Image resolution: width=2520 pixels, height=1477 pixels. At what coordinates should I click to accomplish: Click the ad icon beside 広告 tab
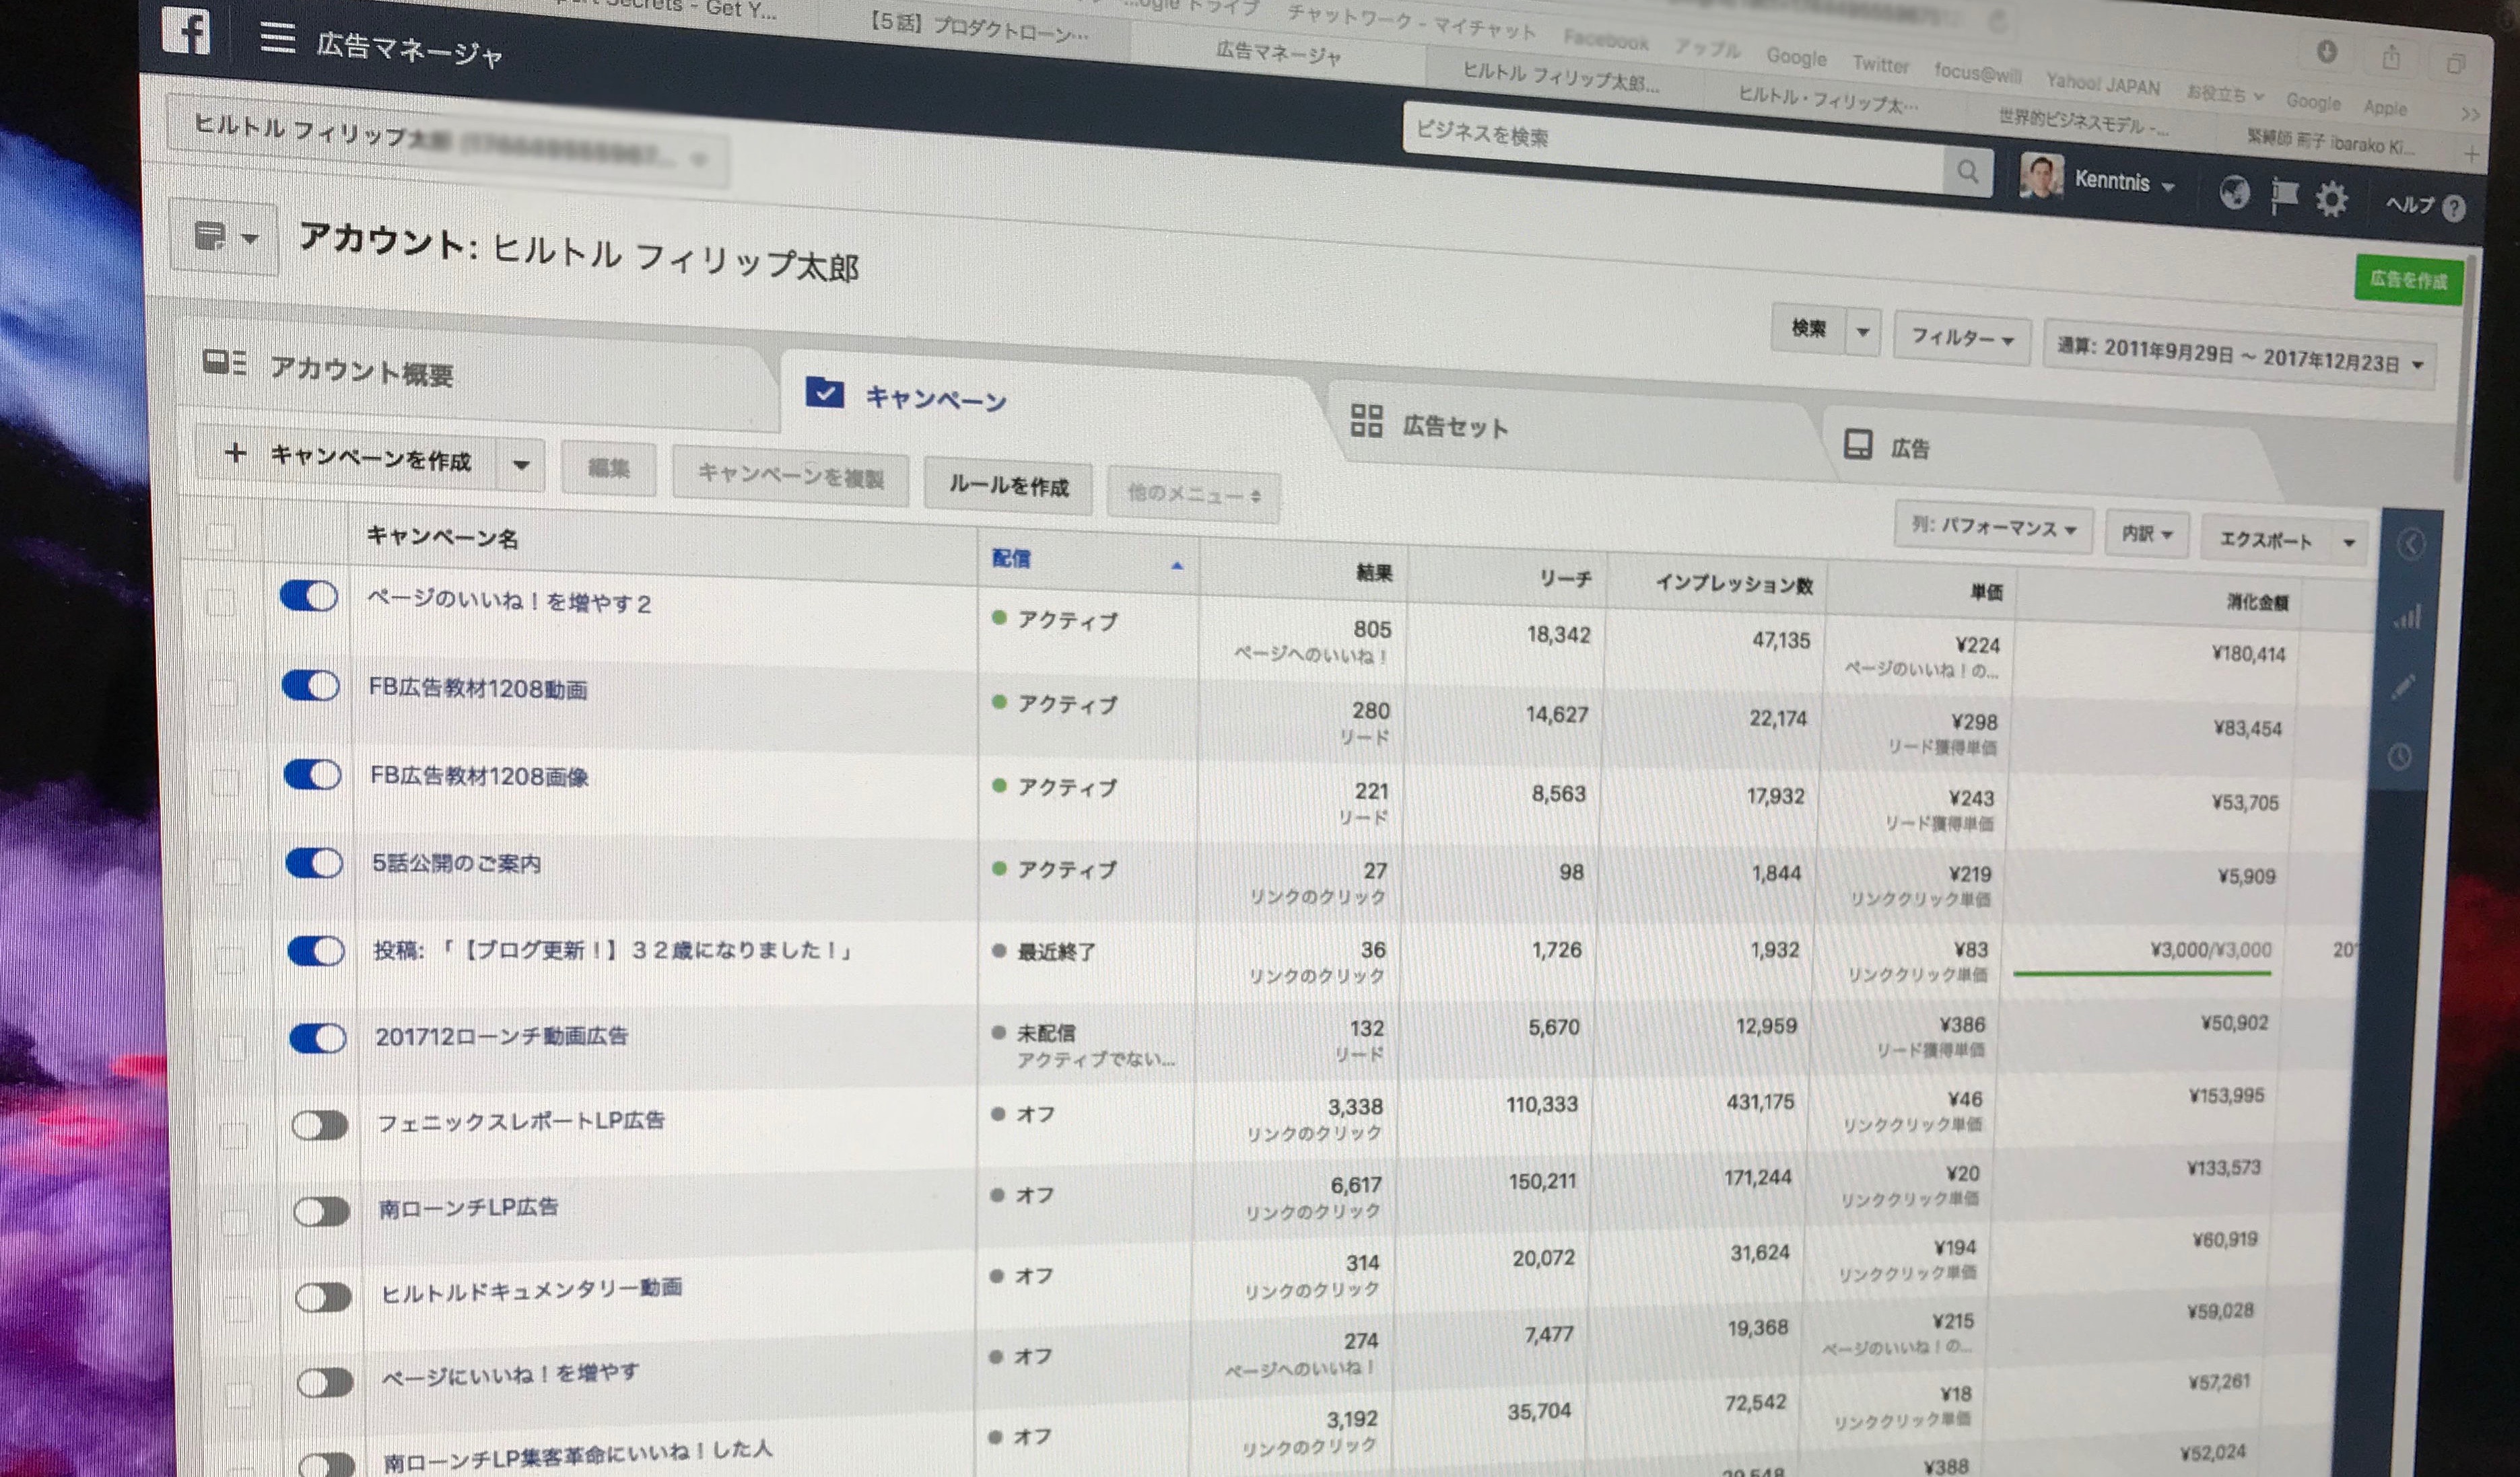coord(1857,443)
